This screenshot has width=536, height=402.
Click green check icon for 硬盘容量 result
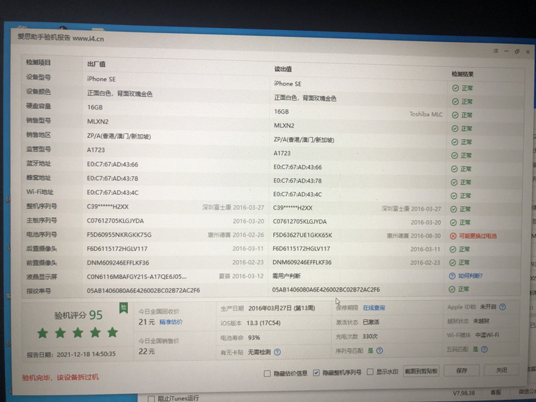coord(455,115)
